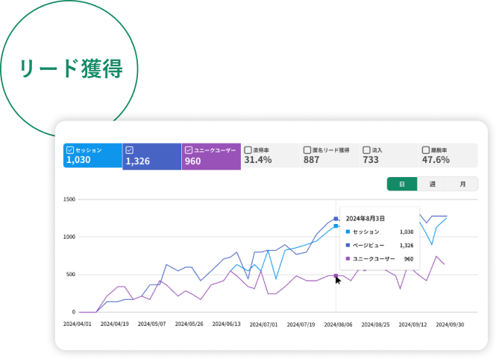Click the 887 anonymous lead value
The width and height of the screenshot is (499, 361).
pyautogui.click(x=311, y=160)
